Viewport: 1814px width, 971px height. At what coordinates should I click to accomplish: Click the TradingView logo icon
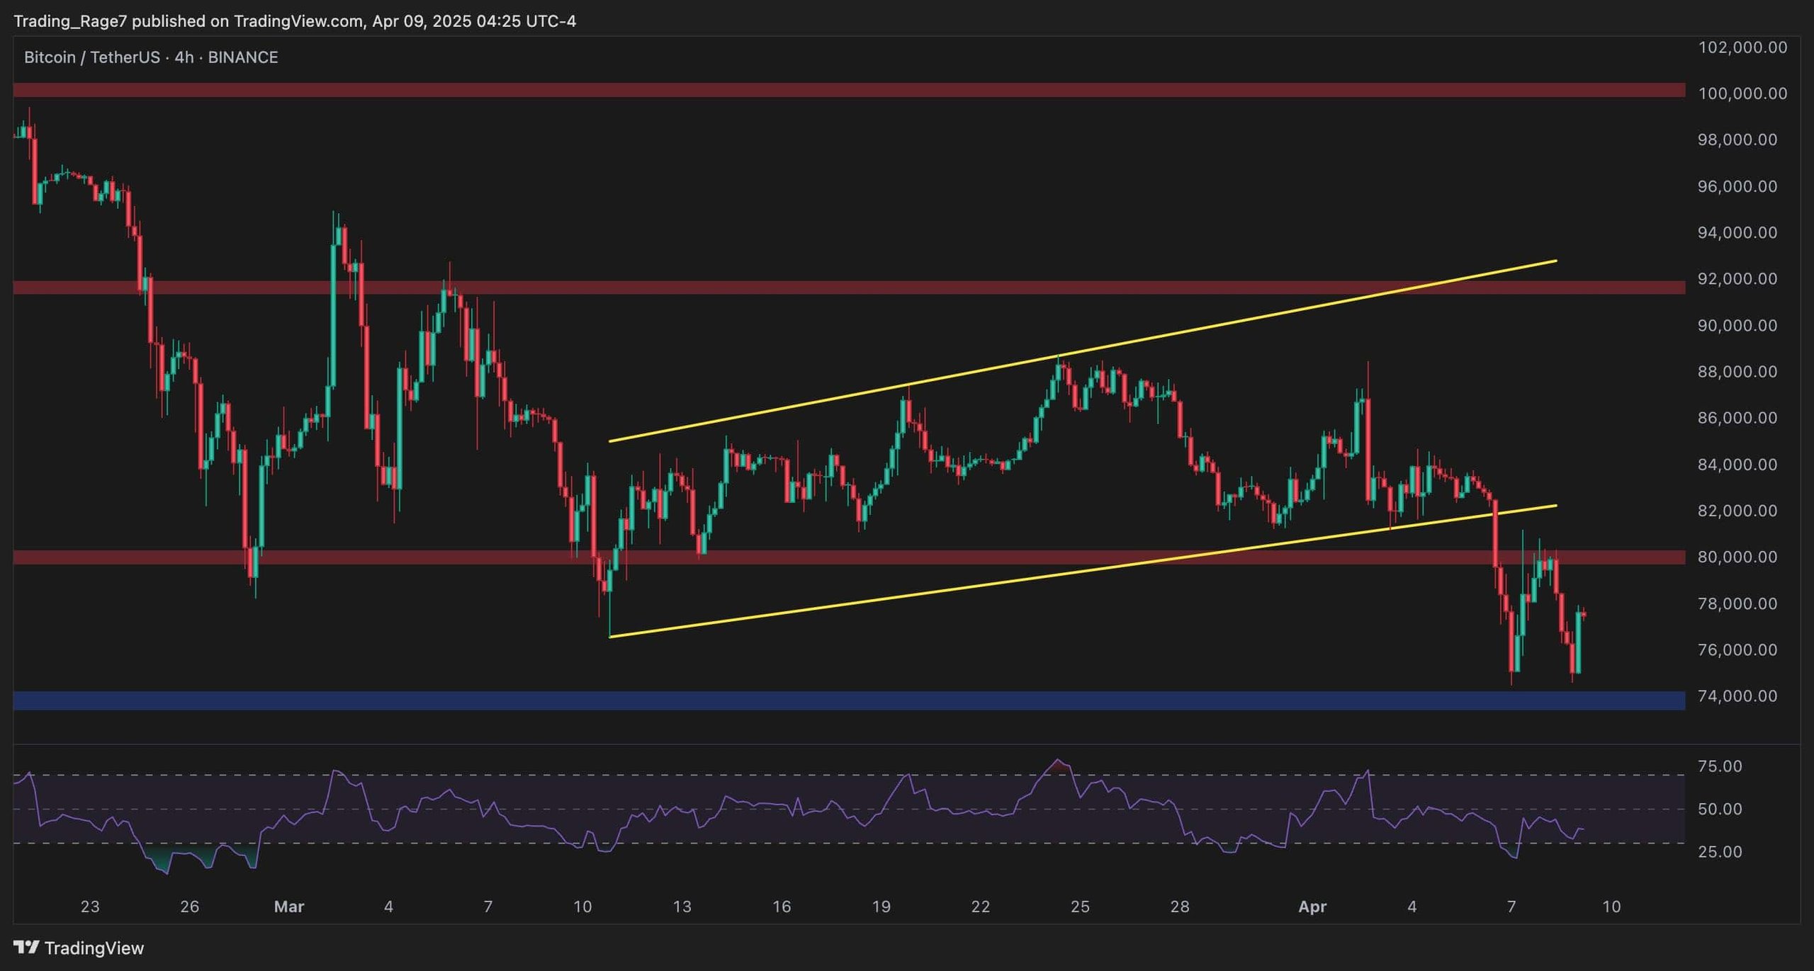coord(26,947)
